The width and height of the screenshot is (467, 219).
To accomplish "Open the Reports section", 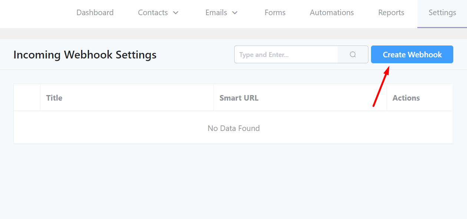I will 391,13.
